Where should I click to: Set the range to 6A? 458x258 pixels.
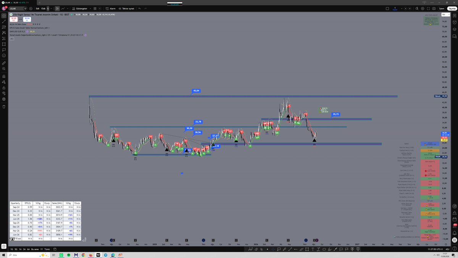point(29,249)
